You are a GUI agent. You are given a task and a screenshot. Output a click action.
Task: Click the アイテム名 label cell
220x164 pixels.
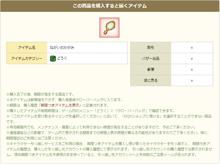coord(27,48)
